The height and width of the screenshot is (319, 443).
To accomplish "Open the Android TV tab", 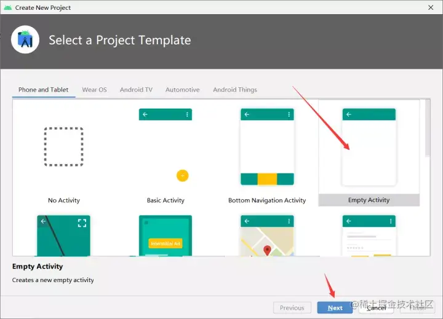I will pyautogui.click(x=136, y=90).
